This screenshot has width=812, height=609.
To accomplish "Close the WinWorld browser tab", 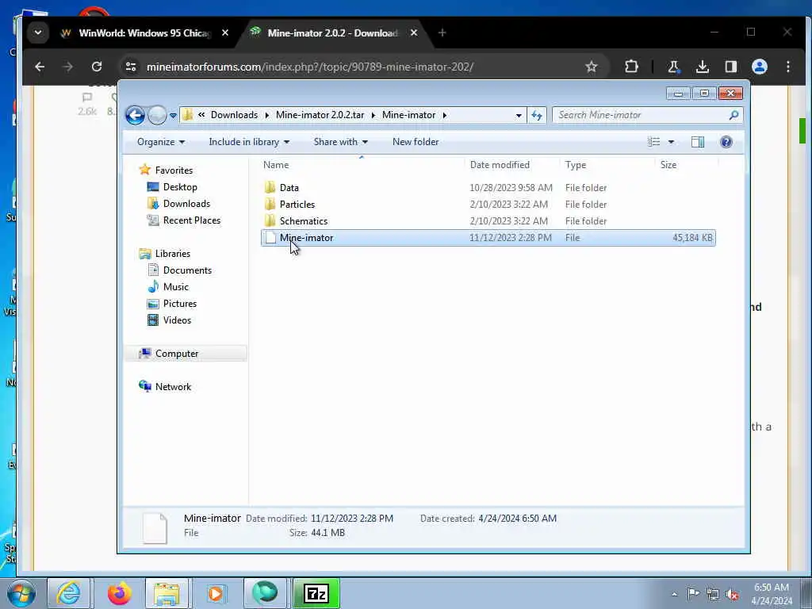I will pos(225,33).
